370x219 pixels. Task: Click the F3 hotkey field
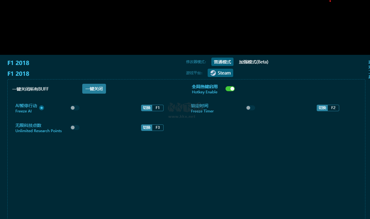click(x=158, y=128)
